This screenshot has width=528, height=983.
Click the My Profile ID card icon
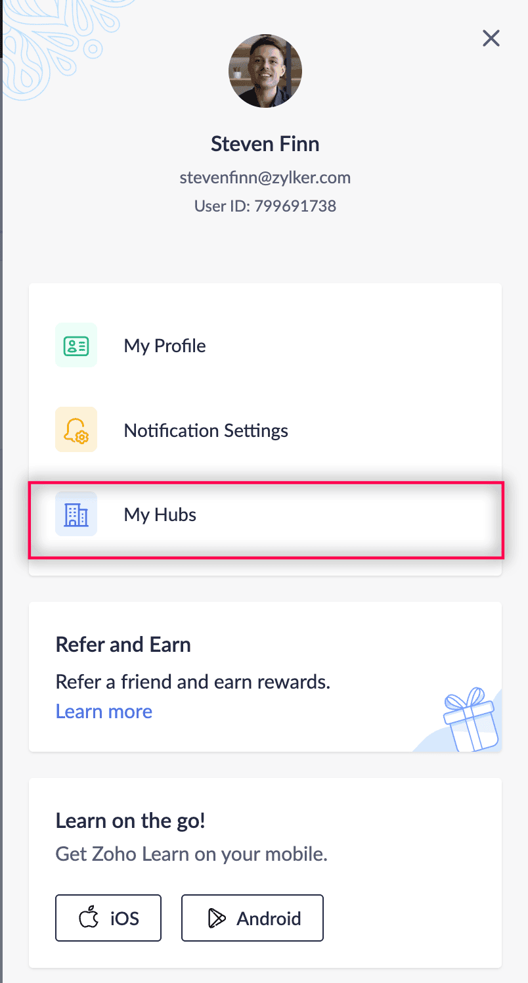click(x=76, y=346)
